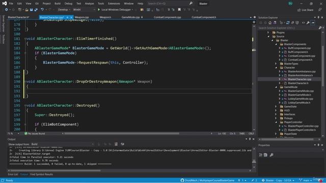The image size is (326, 183).
Task: Open the File menu
Action: tap(11, 4)
